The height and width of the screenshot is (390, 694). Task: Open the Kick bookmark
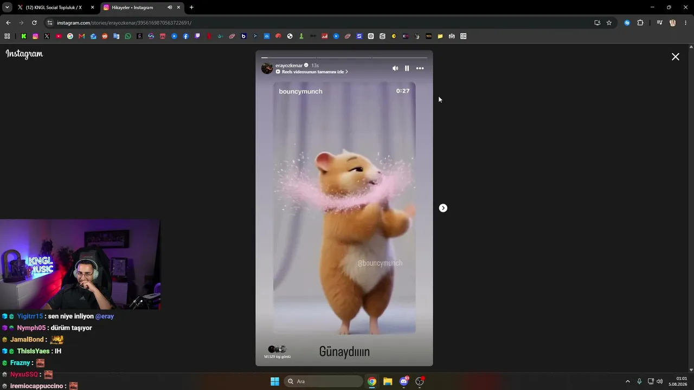[24, 36]
